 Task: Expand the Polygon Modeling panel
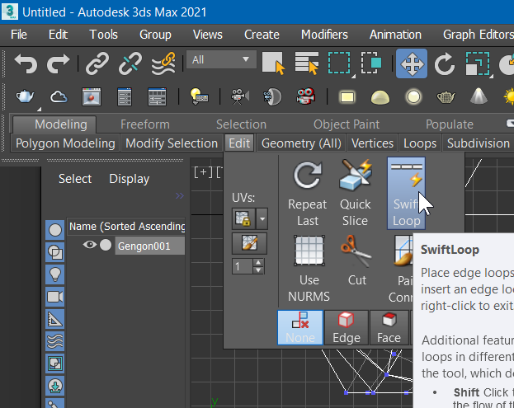pyautogui.click(x=65, y=143)
